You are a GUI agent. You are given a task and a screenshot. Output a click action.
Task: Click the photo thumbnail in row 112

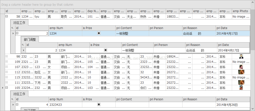(241, 72)
